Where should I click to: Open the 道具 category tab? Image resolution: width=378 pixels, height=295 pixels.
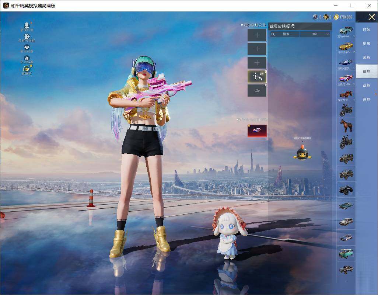click(367, 100)
